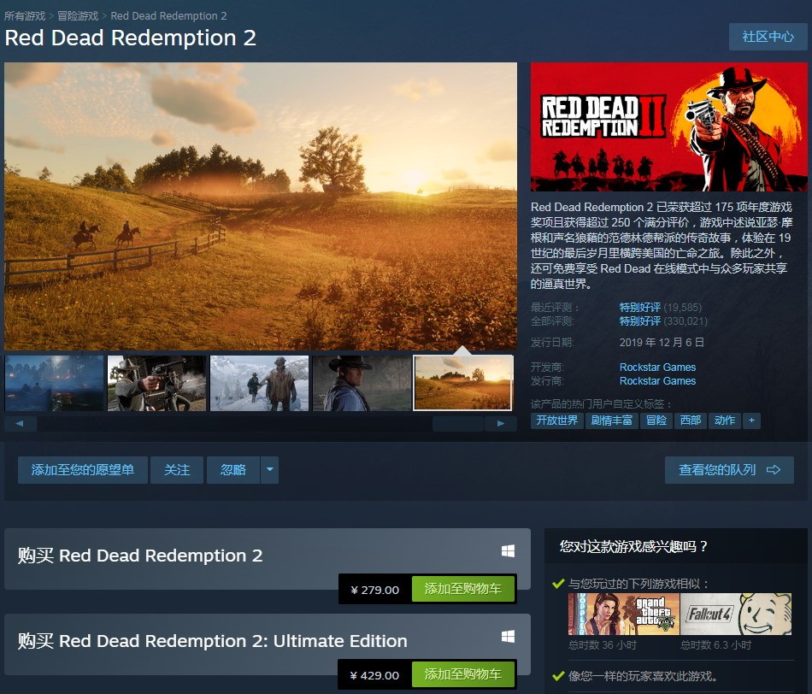Click the Red Dead Redemption II header image
Viewport: 812px width, 694px height.
[668, 126]
